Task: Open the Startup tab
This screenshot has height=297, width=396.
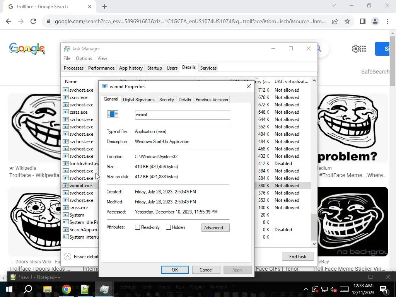Action: (x=155, y=68)
